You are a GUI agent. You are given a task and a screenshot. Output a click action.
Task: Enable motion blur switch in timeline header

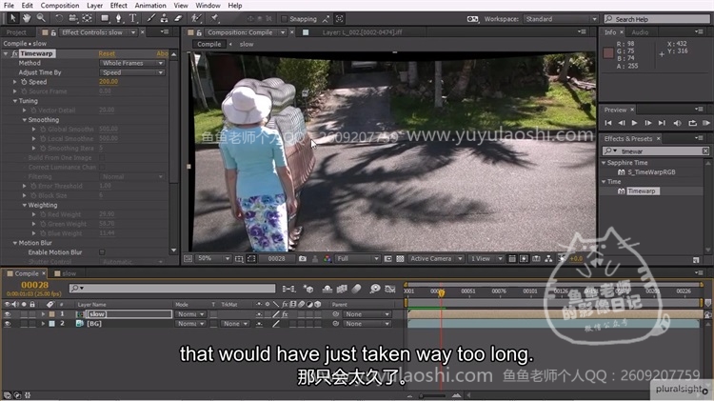coord(356,289)
